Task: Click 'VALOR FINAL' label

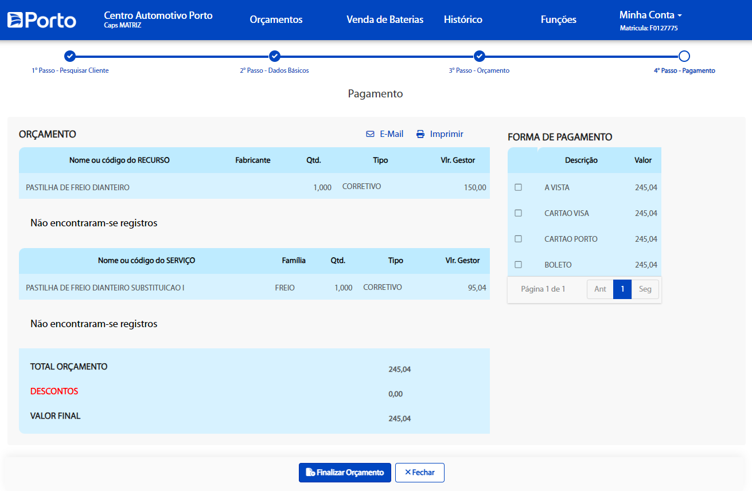Action: pyautogui.click(x=55, y=416)
